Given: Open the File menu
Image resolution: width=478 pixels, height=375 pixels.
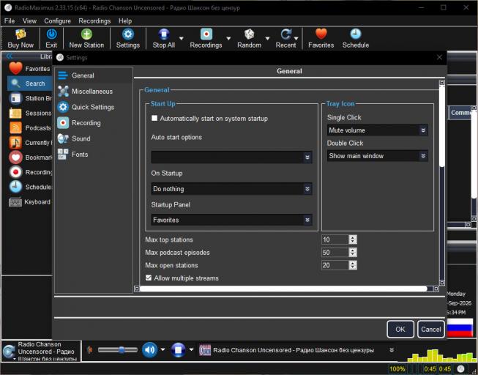Looking at the screenshot, I should click(10, 21).
